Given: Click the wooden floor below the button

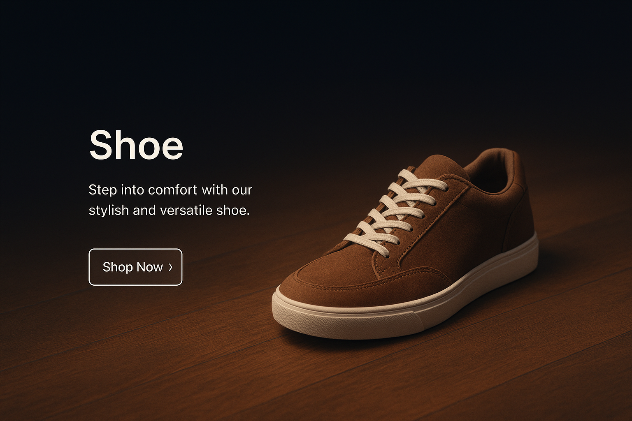Looking at the screenshot, I should (x=136, y=349).
